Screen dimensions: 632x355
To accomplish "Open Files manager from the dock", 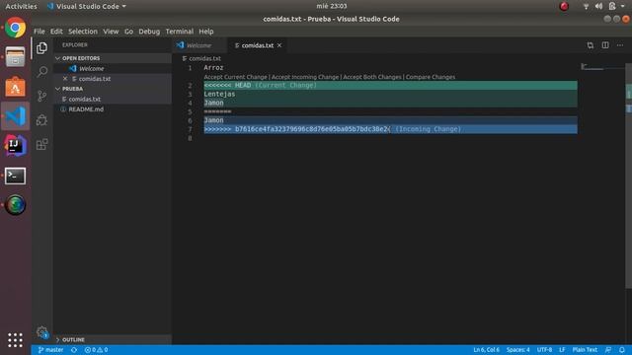I will click(16, 57).
